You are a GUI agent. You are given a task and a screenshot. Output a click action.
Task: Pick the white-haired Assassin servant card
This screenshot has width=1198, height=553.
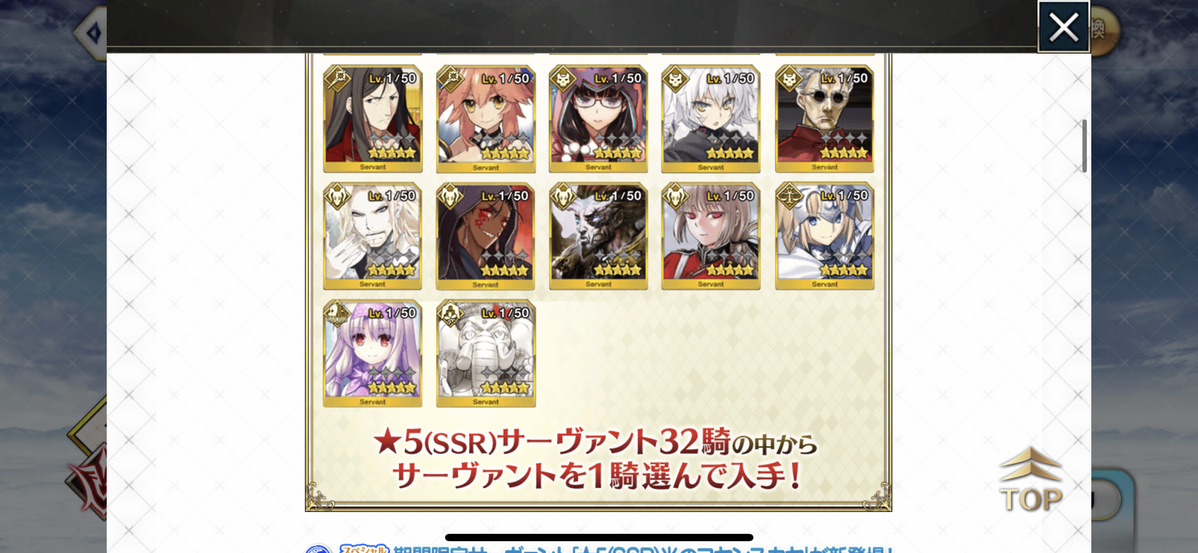pyautogui.click(x=711, y=118)
